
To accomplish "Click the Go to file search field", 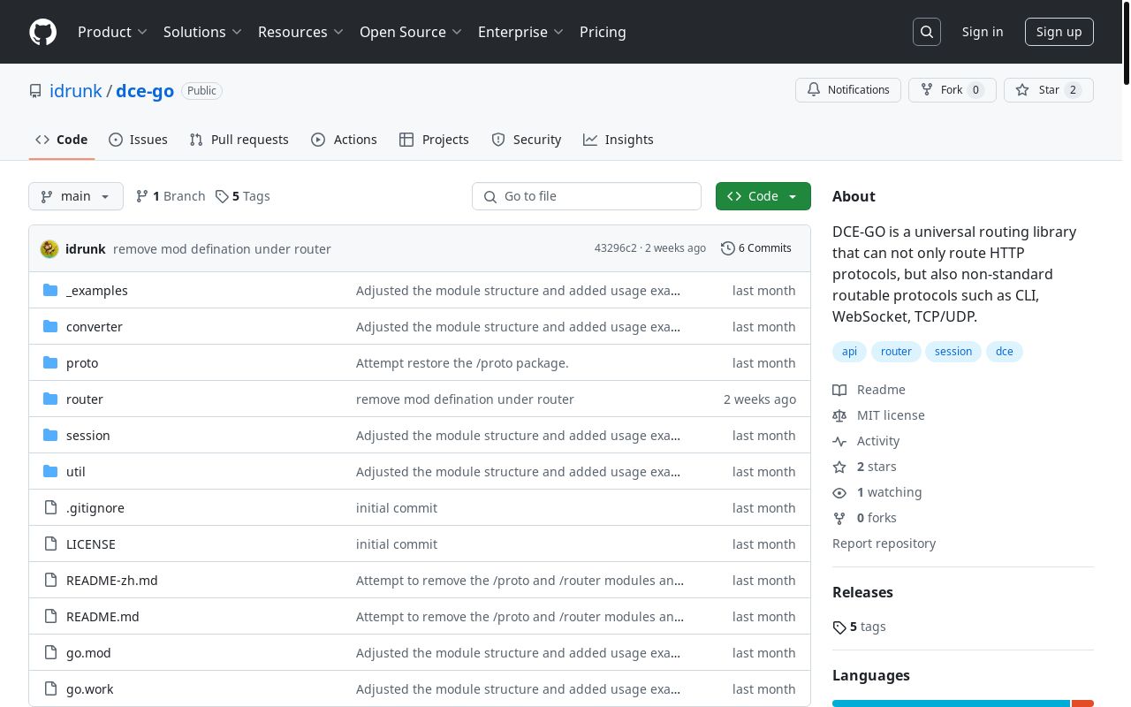I will (587, 196).
